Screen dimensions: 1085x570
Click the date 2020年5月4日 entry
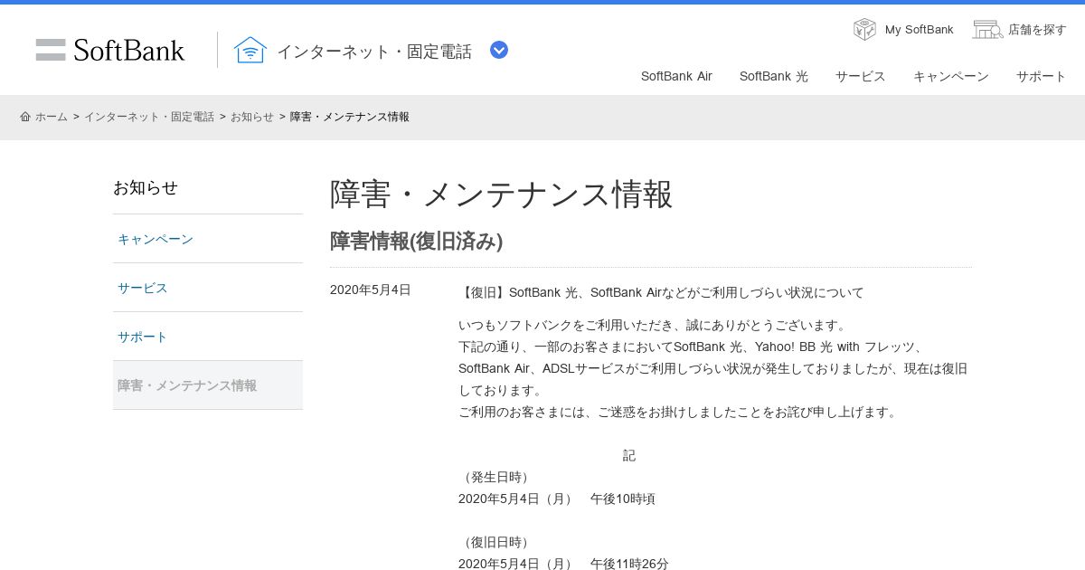tap(371, 290)
